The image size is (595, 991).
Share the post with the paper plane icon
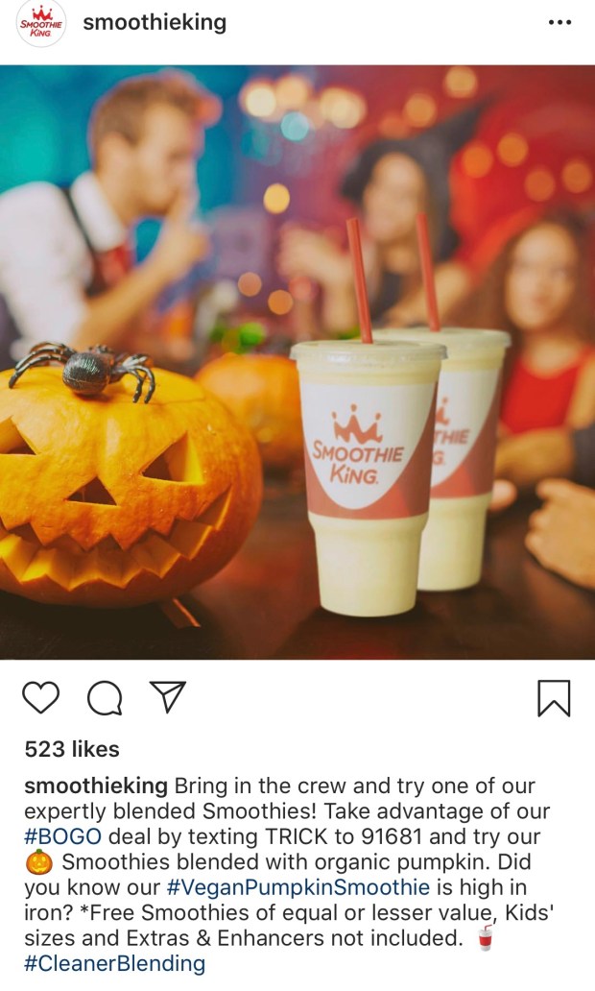(167, 696)
